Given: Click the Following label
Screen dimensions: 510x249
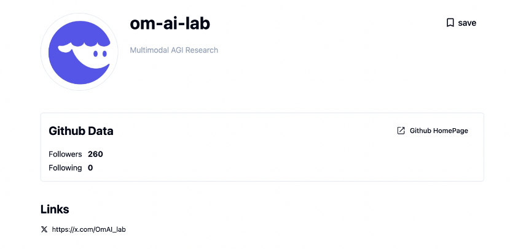Looking at the screenshot, I should 65,167.
